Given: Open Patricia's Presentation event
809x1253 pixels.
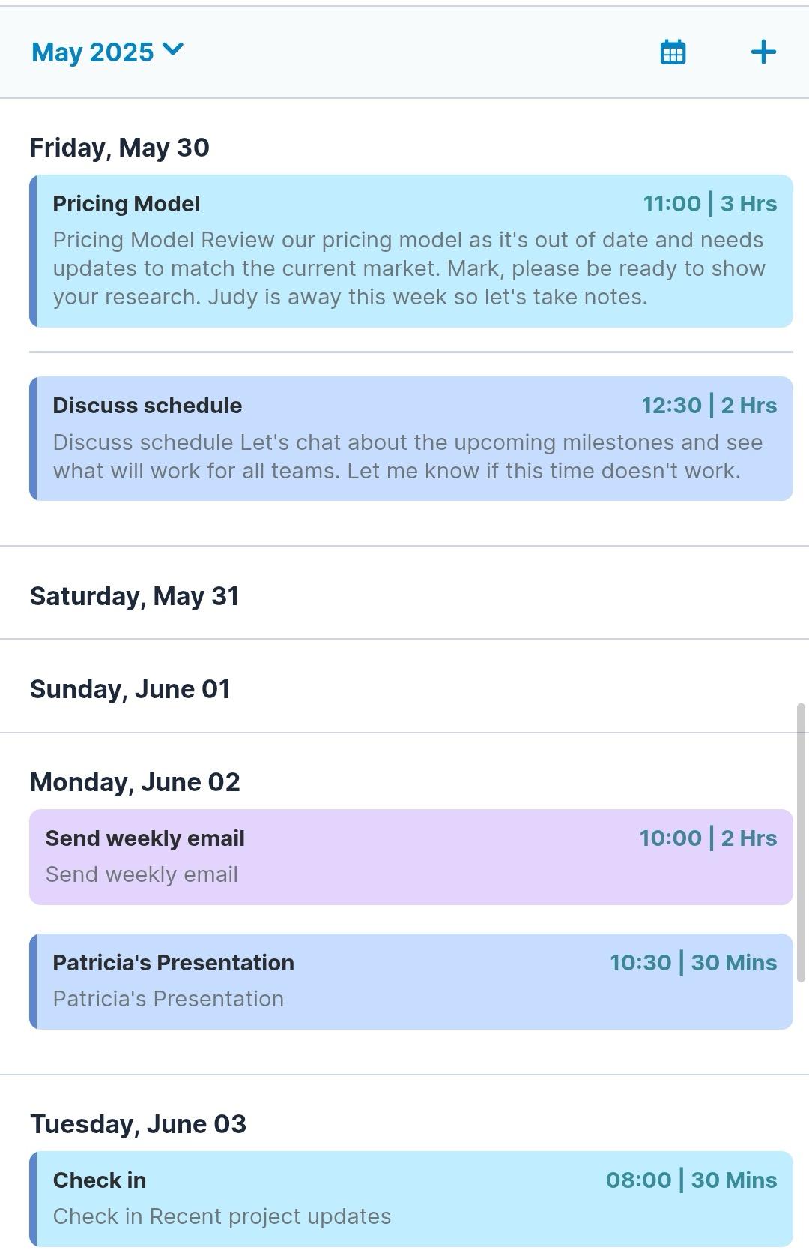Looking at the screenshot, I should pos(410,982).
